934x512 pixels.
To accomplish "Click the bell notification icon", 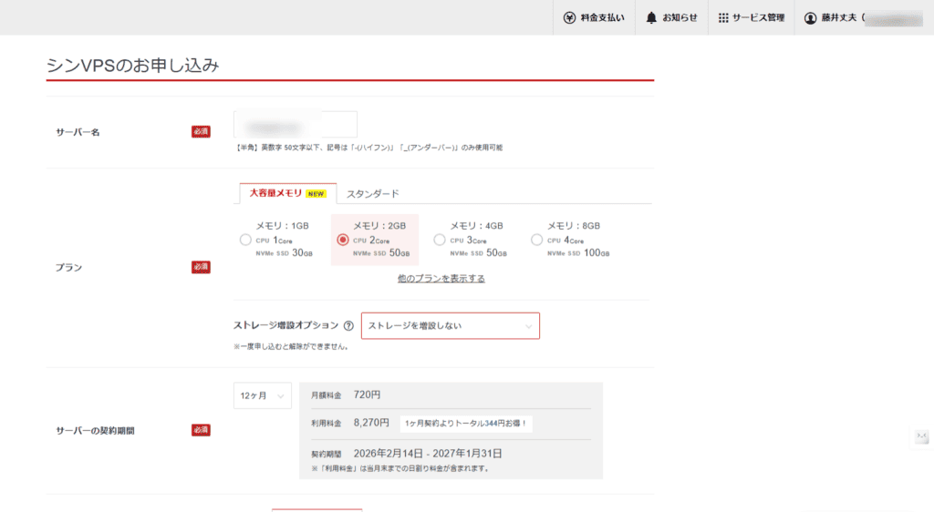I will [x=651, y=18].
